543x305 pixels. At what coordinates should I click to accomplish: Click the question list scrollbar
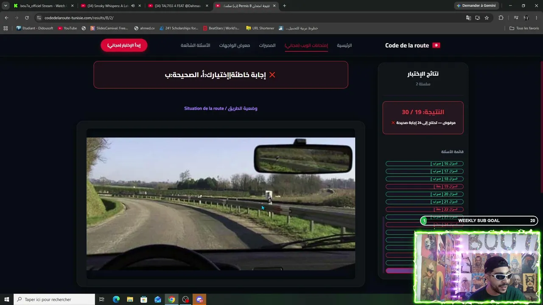pyautogui.click(x=384, y=246)
